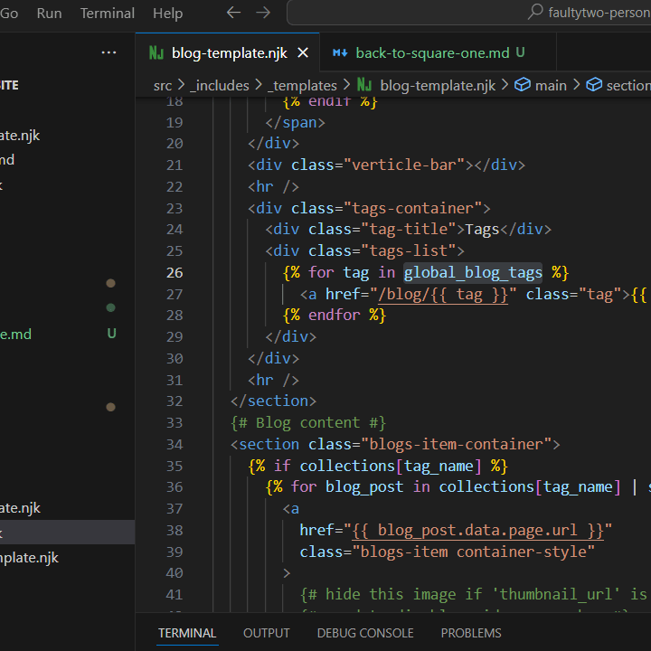This screenshot has height=651, width=651.
Task: Click the main symbol icon in breadcrumbs
Action: coord(523,85)
